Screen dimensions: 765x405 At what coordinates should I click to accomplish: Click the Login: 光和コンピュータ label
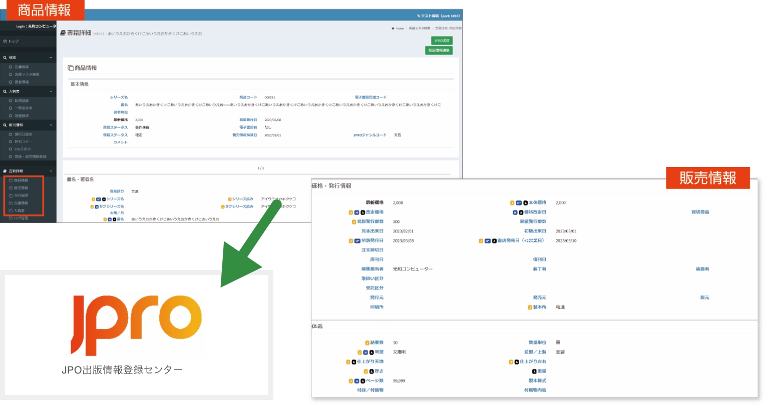(x=36, y=26)
